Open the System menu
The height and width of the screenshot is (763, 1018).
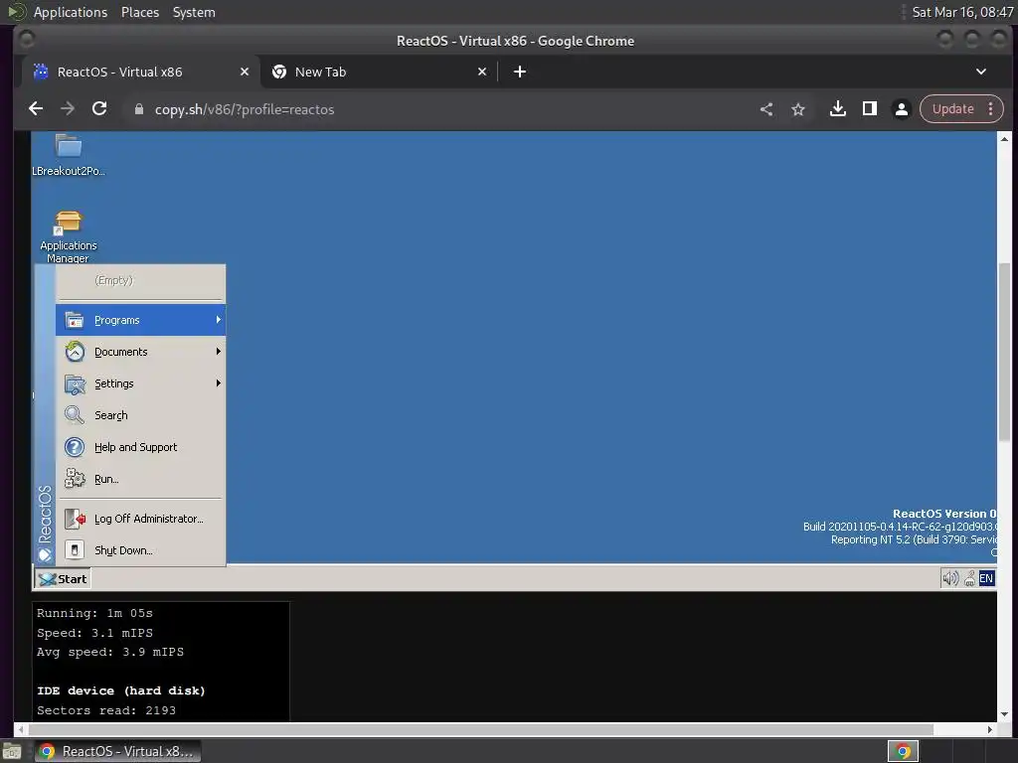point(194,12)
